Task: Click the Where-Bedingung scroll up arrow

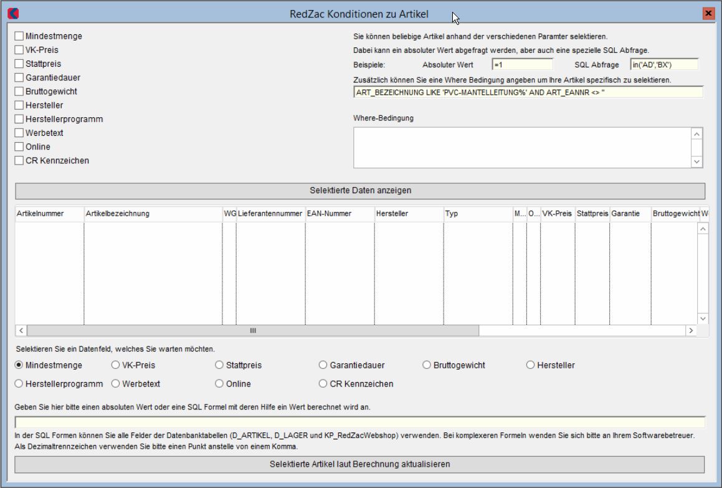Action: 696,134
